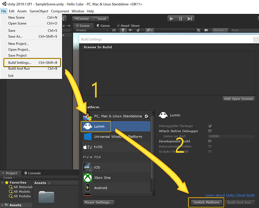Toggle scene audio speaker icon
This screenshot has width=259, height=208.
[x=131, y=30]
